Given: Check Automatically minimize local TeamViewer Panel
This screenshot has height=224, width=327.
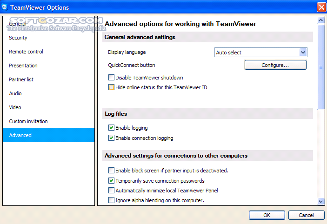Looking at the screenshot, I should 111,190.
